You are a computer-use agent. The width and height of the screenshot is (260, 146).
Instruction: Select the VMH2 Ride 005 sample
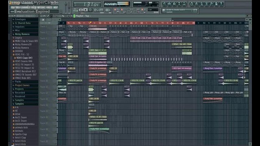[23, 78]
